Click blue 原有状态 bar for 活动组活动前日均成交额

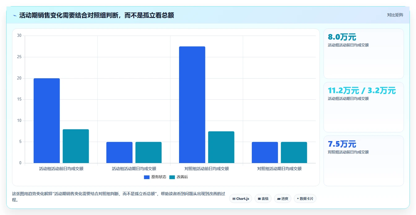point(47,121)
